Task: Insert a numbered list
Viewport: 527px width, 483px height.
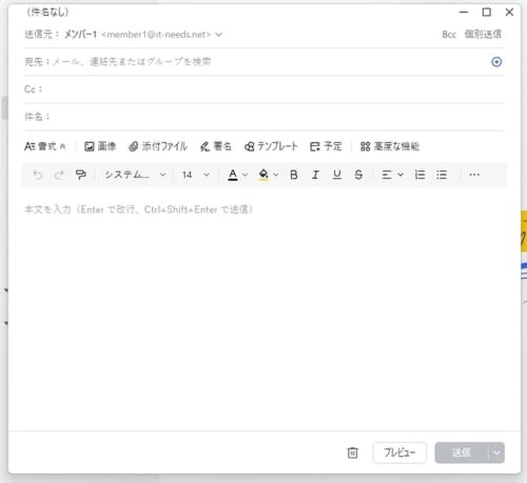Action: (420, 175)
